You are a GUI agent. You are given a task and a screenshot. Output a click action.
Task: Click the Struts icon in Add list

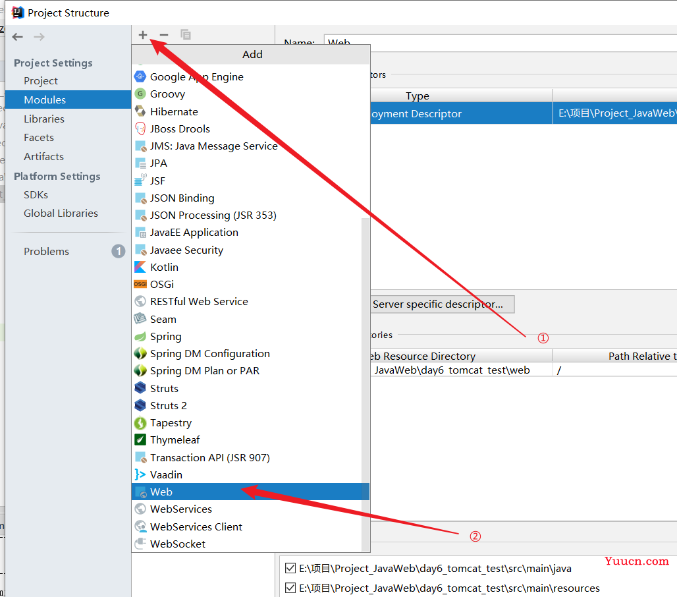click(140, 388)
